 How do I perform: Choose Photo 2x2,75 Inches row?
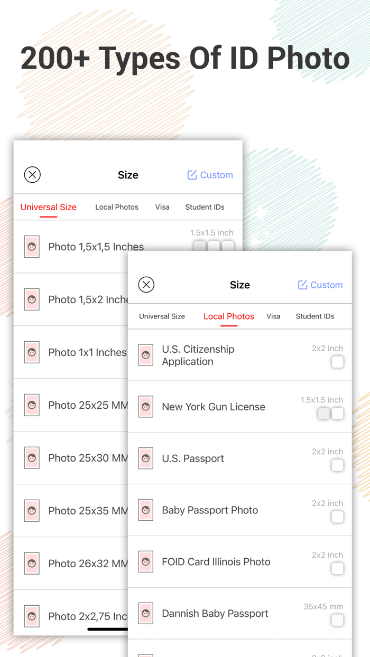click(71, 613)
